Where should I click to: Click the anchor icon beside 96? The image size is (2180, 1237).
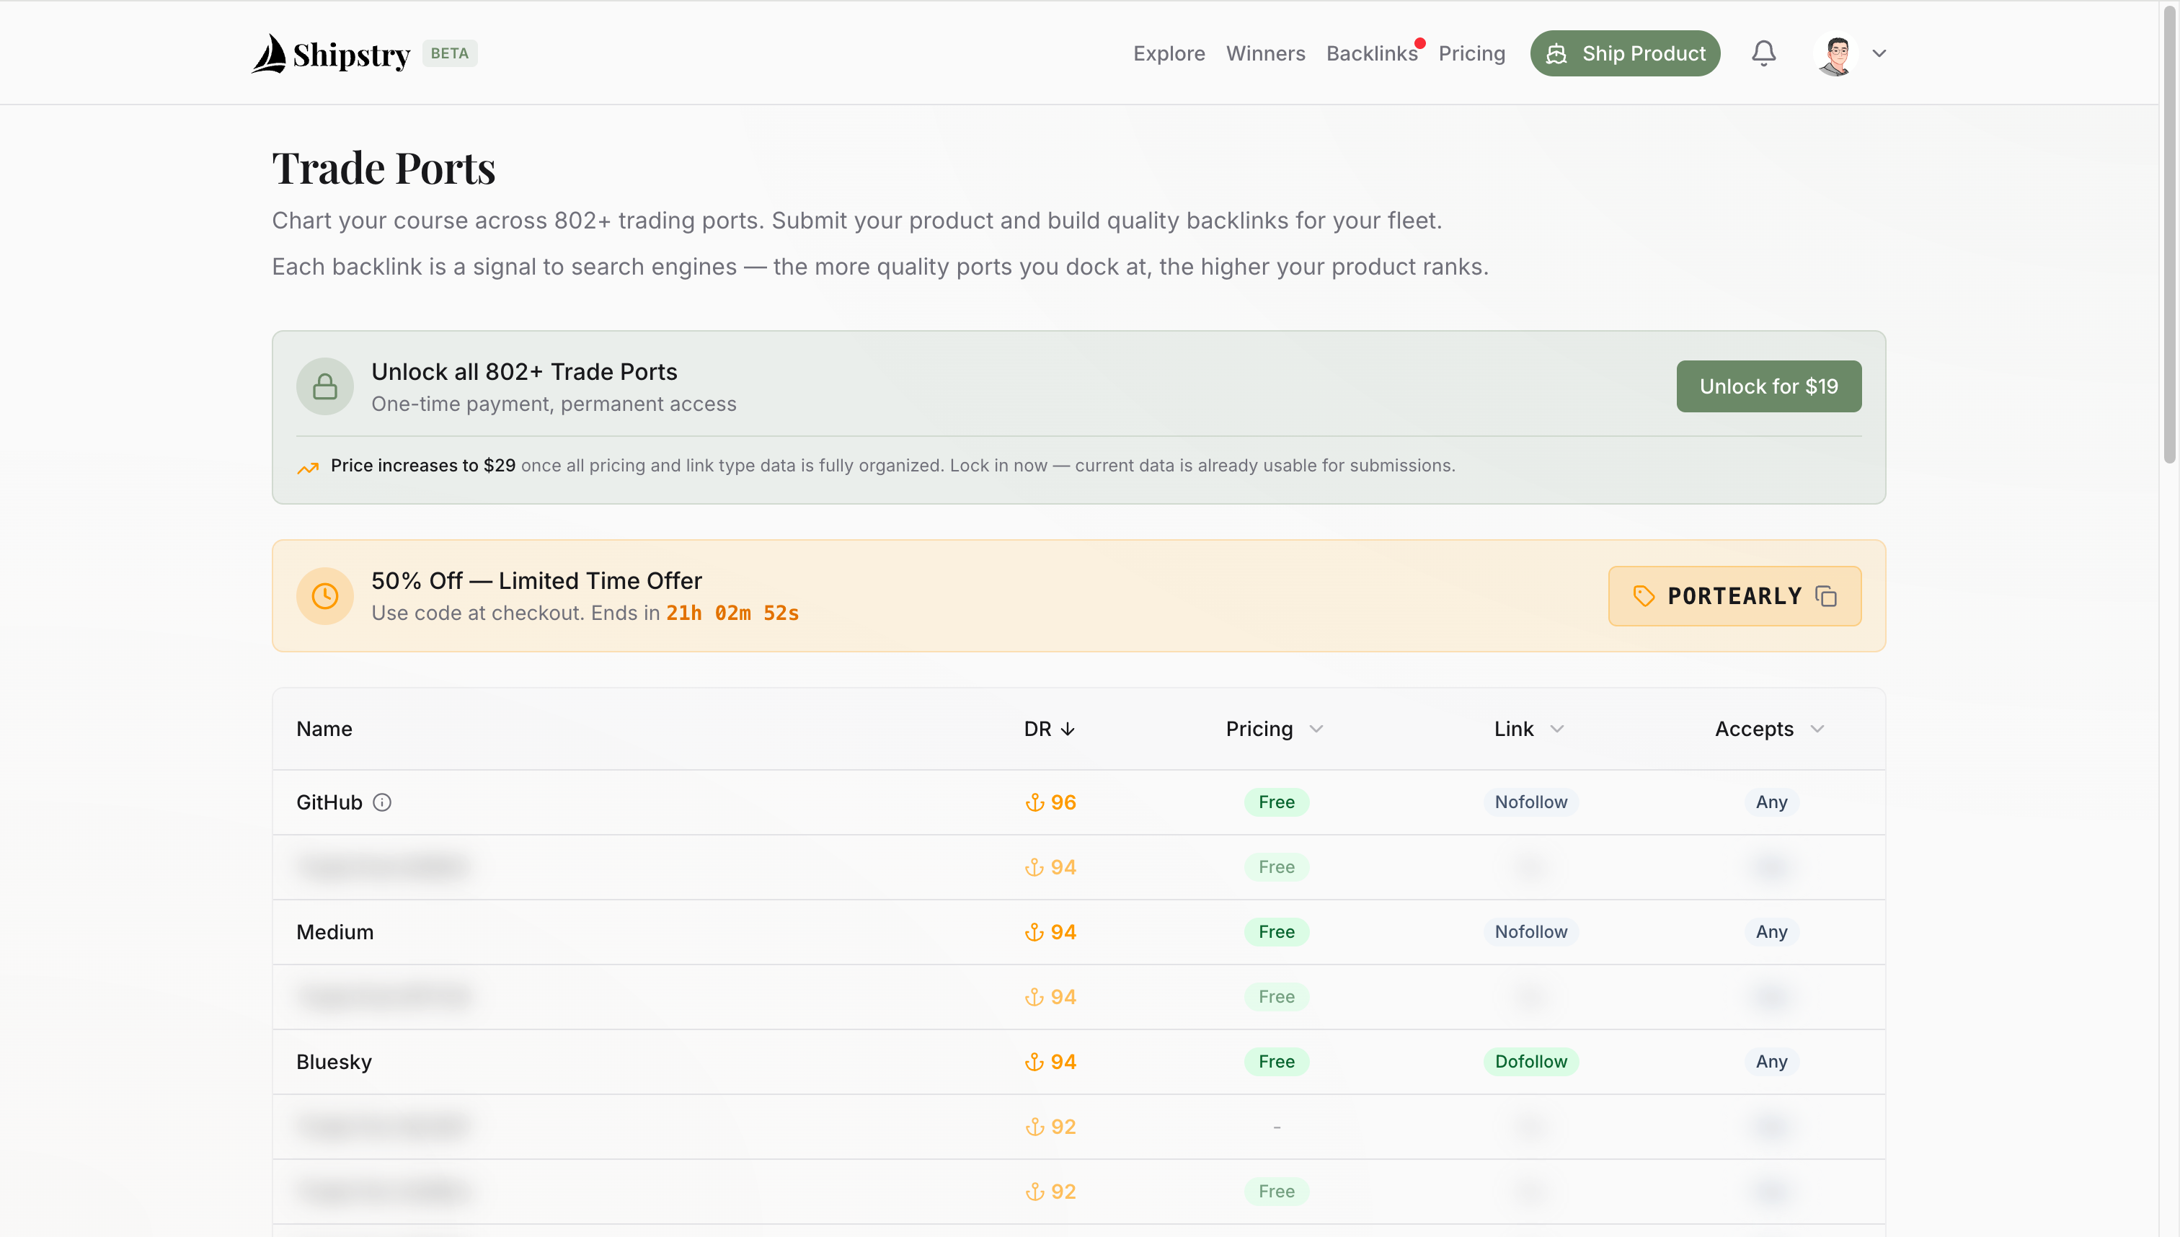(1034, 802)
